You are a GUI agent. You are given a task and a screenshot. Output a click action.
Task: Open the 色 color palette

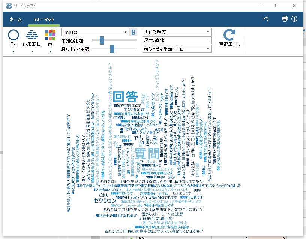(x=50, y=39)
